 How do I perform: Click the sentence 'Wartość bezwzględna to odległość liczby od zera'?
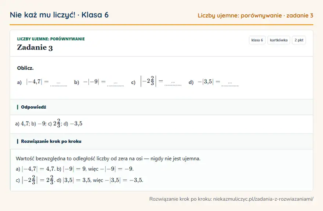[x=79, y=159]
